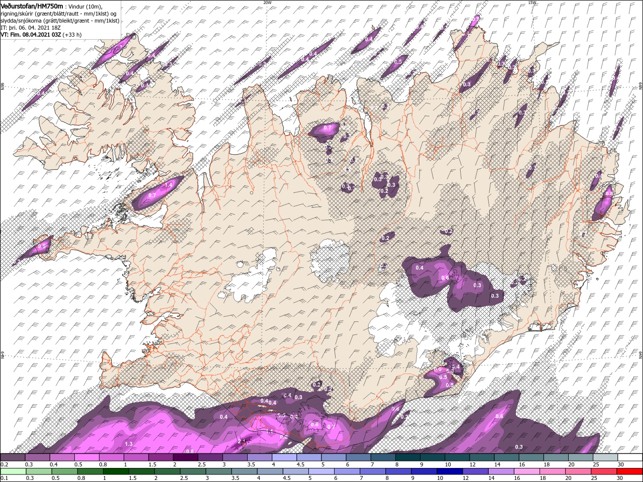
Task: Pick the dark green 1 rain legend swatch
Action: point(116,471)
